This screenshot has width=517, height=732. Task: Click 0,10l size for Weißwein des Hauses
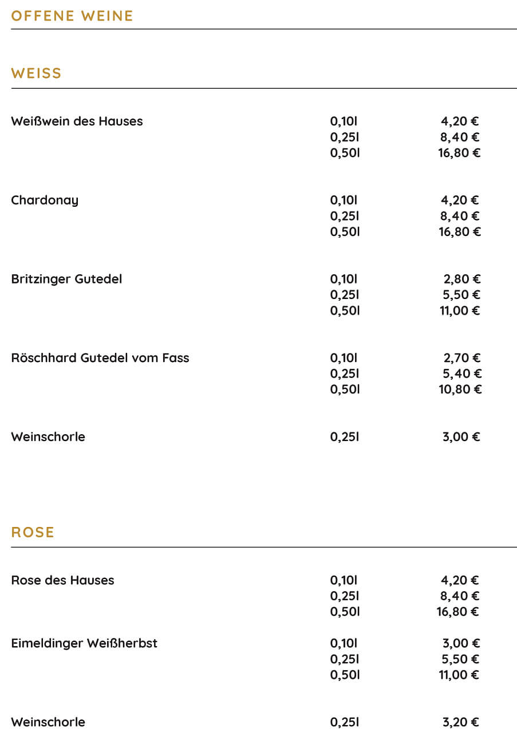[x=344, y=121]
